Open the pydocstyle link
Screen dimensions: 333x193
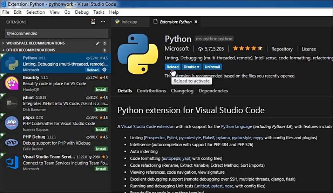(x=242, y=138)
